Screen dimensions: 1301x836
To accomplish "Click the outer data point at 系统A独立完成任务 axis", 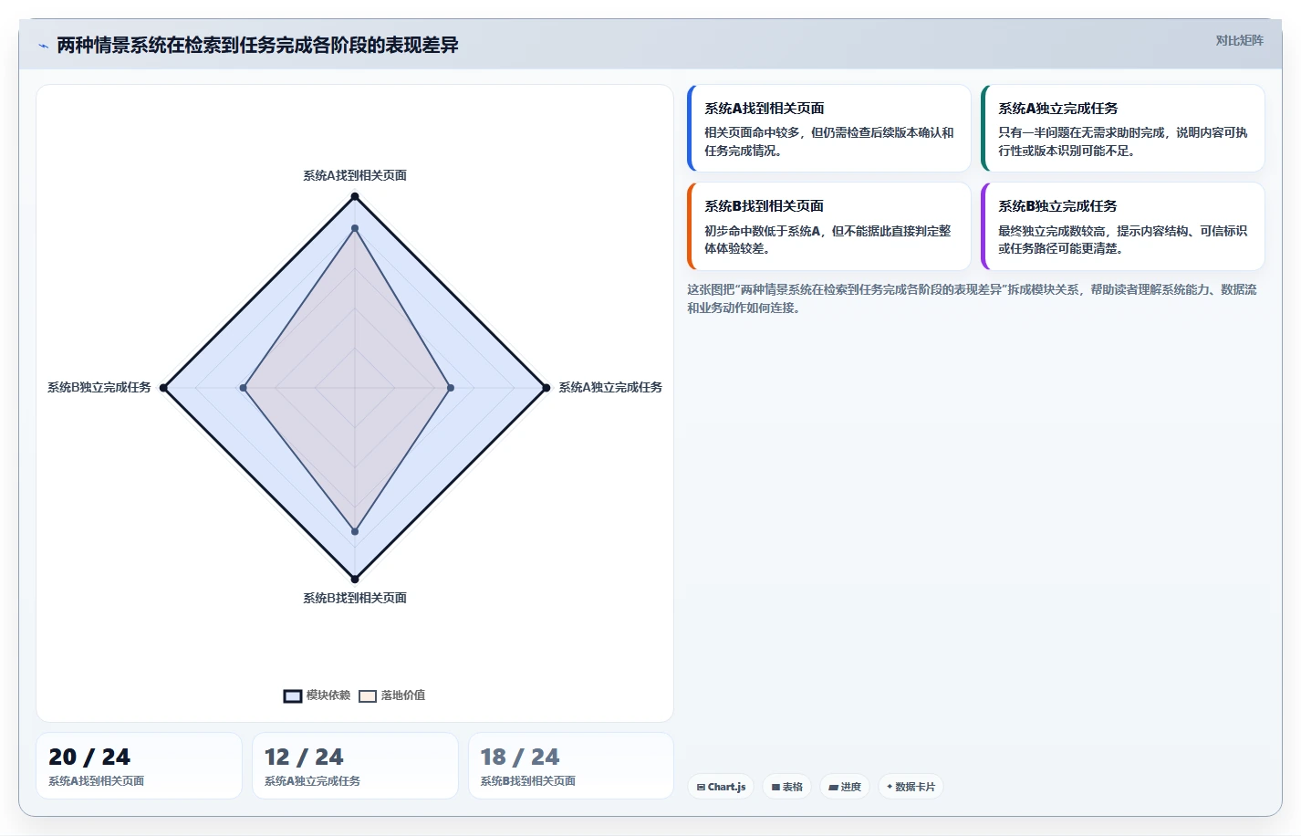I will coord(546,388).
